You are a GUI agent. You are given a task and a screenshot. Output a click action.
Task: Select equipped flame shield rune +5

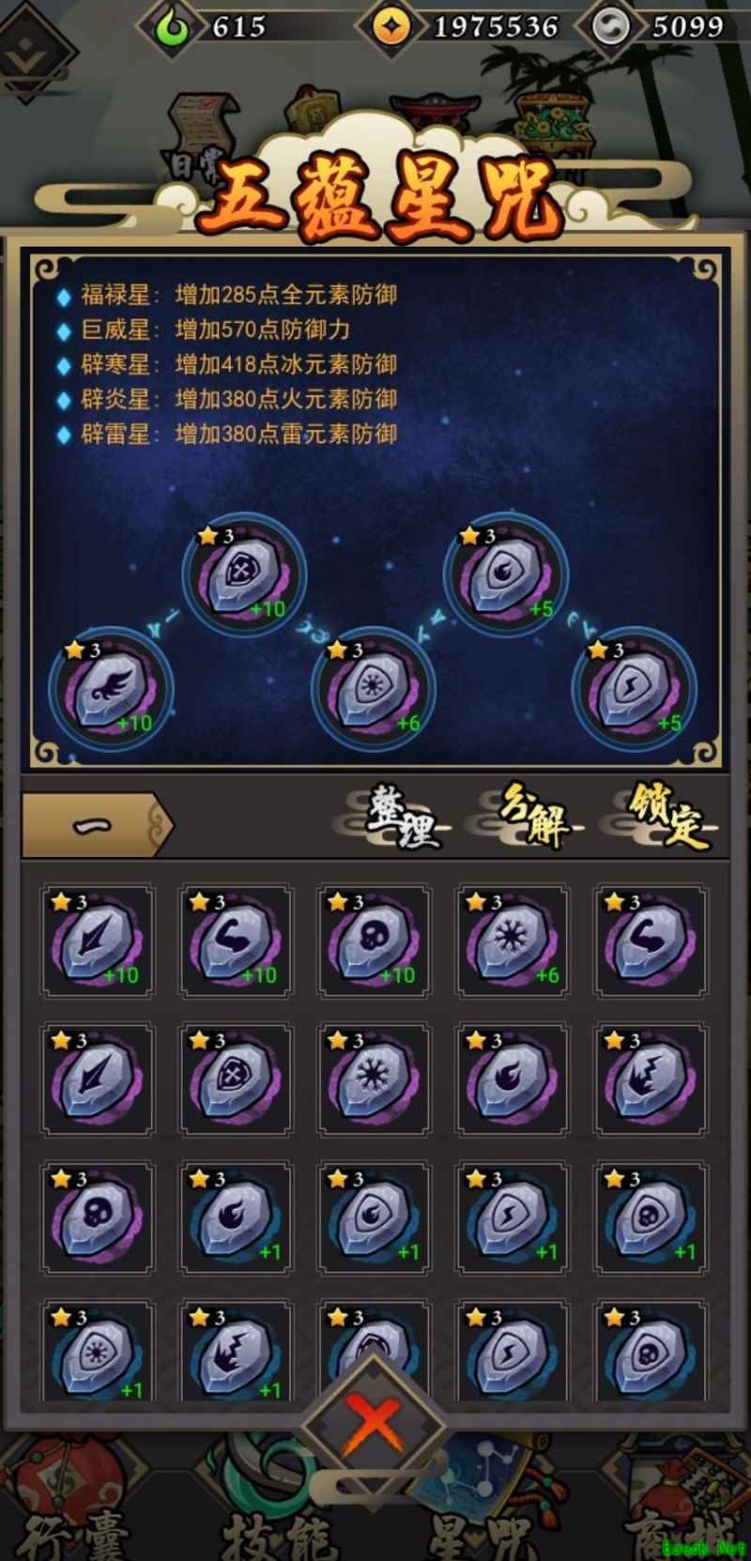(x=505, y=574)
